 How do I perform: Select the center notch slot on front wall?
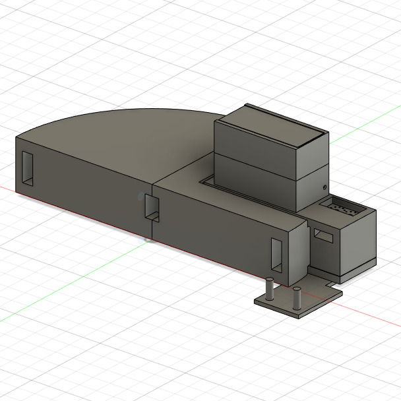[152, 208]
